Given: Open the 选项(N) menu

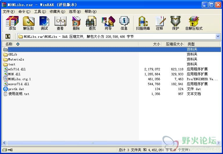Looking at the screenshot, I should click(x=75, y=12).
